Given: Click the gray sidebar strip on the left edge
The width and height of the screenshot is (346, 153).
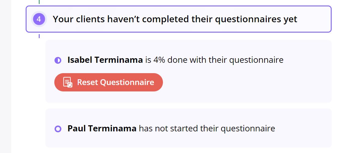Looking at the screenshot, I should 5,76.
